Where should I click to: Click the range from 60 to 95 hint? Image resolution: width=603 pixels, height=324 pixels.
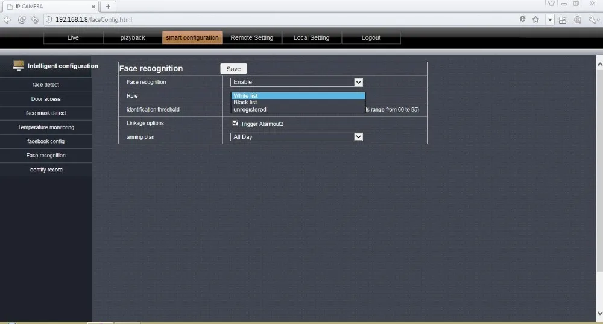(x=393, y=110)
